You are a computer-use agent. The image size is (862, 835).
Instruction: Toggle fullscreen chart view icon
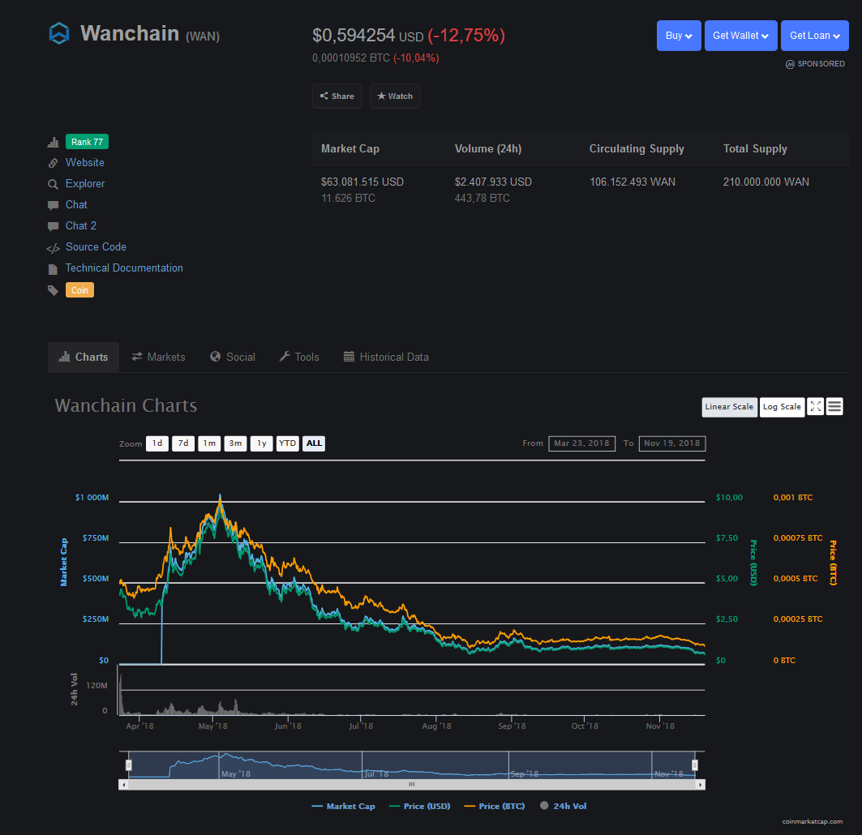[x=815, y=407]
